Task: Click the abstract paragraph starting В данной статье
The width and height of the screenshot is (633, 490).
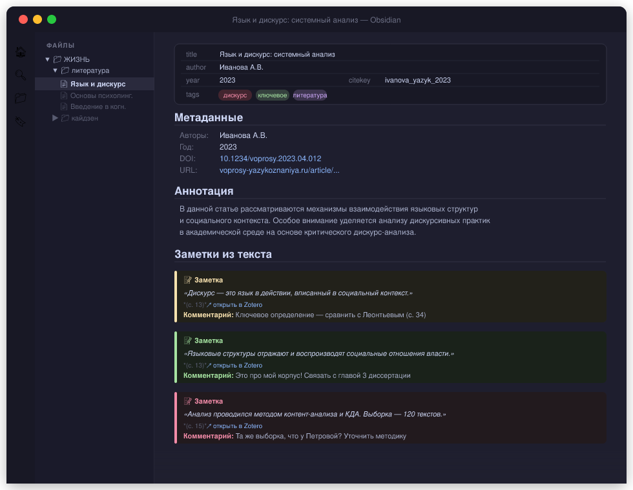Action: click(x=335, y=220)
